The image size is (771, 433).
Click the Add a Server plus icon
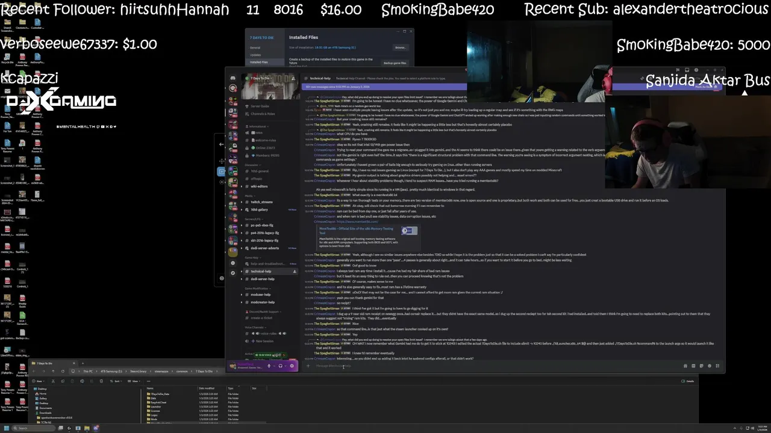pos(233,263)
